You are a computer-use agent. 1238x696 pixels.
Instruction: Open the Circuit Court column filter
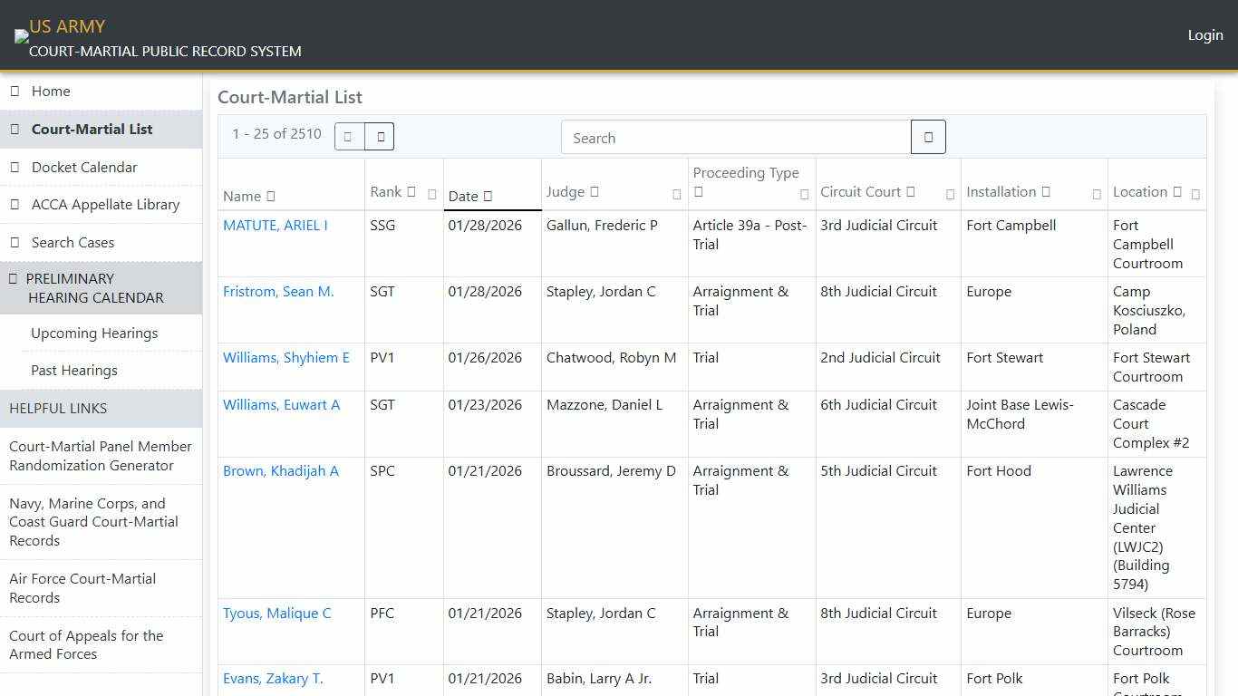point(949,194)
